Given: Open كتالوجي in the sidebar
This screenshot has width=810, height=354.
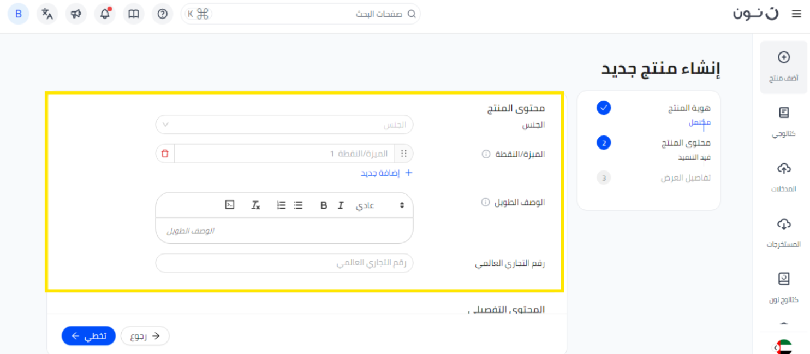Looking at the screenshot, I should point(783,122).
